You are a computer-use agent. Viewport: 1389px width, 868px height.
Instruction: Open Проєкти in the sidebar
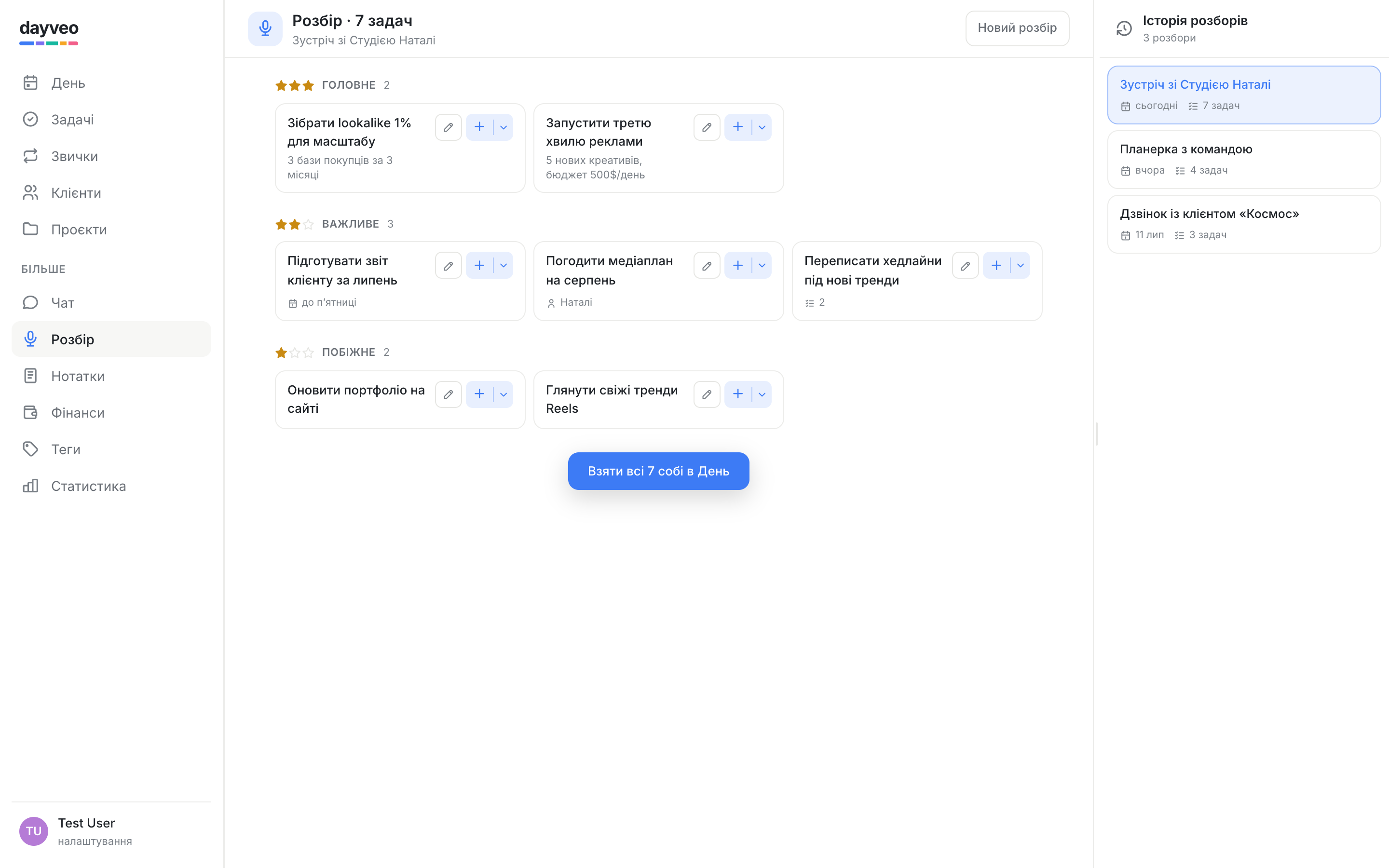[111, 230]
